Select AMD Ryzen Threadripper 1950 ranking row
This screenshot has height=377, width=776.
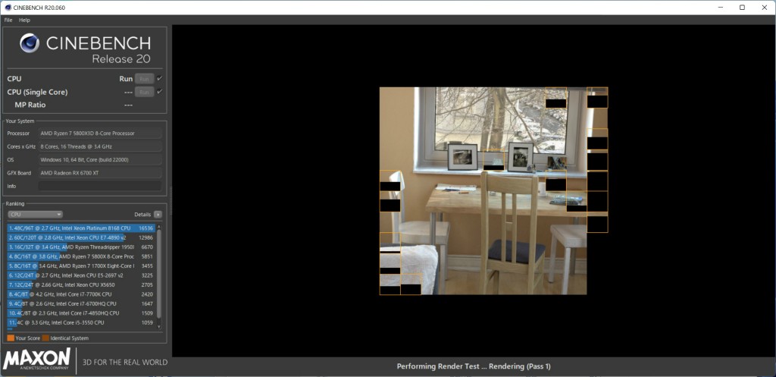pos(80,247)
